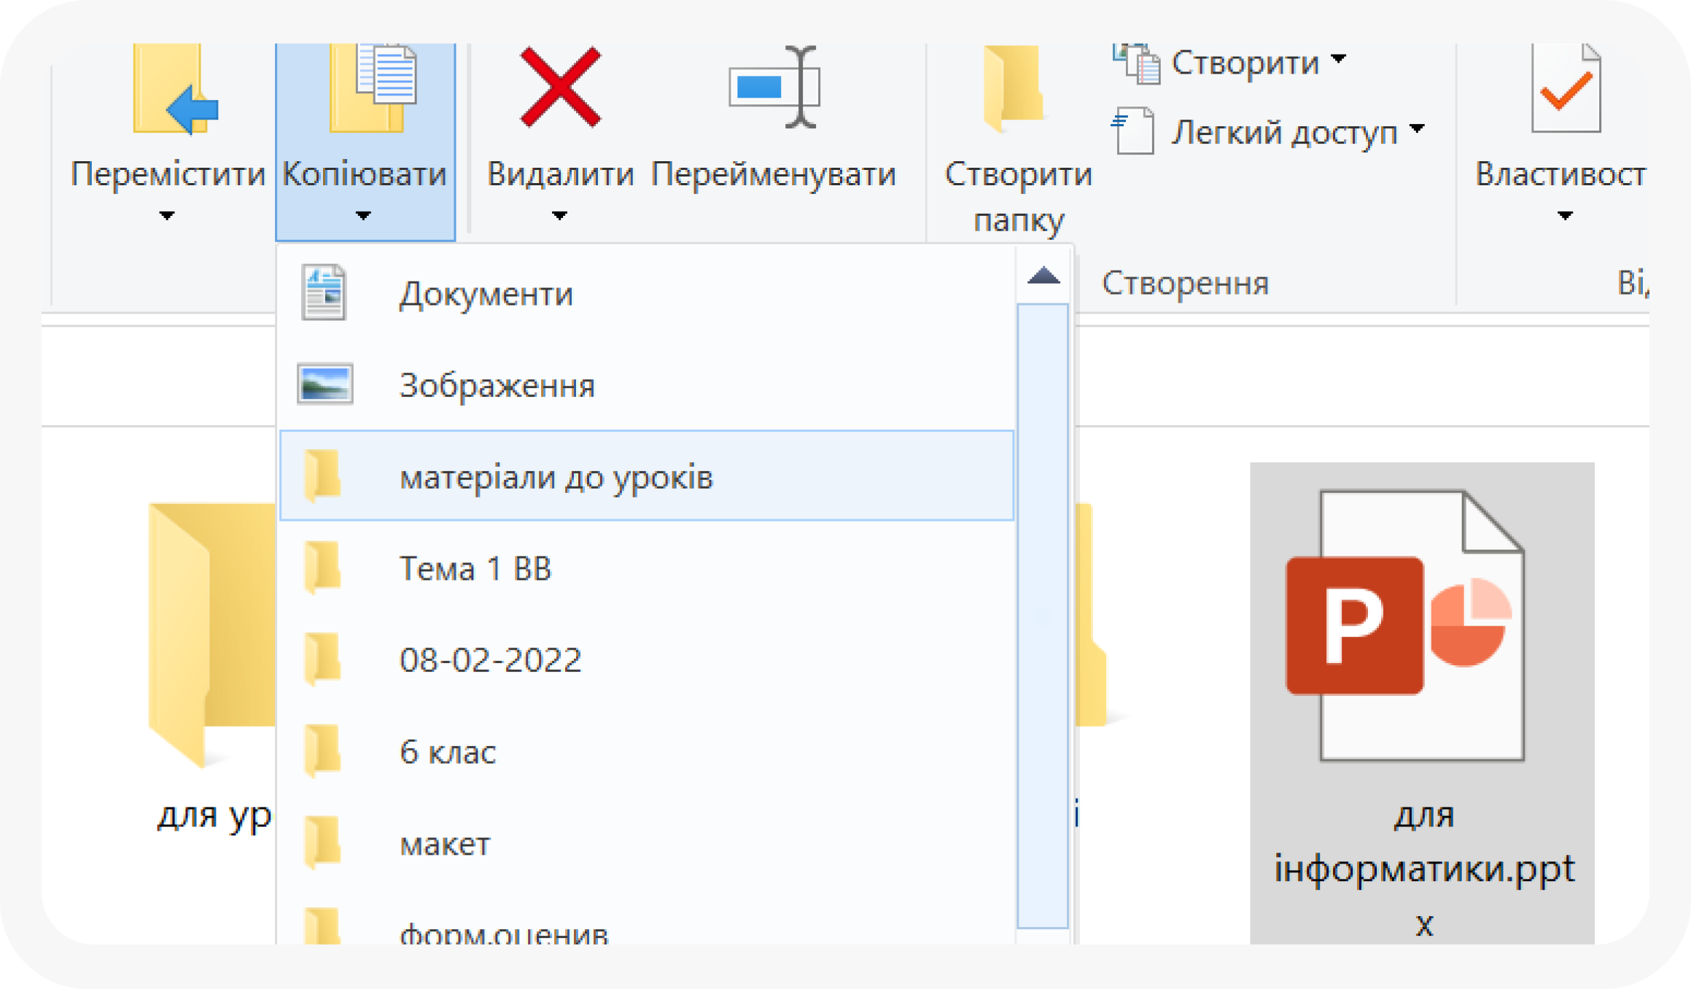Choose Зображення from the copy list
1691x989 pixels.
point(497,385)
